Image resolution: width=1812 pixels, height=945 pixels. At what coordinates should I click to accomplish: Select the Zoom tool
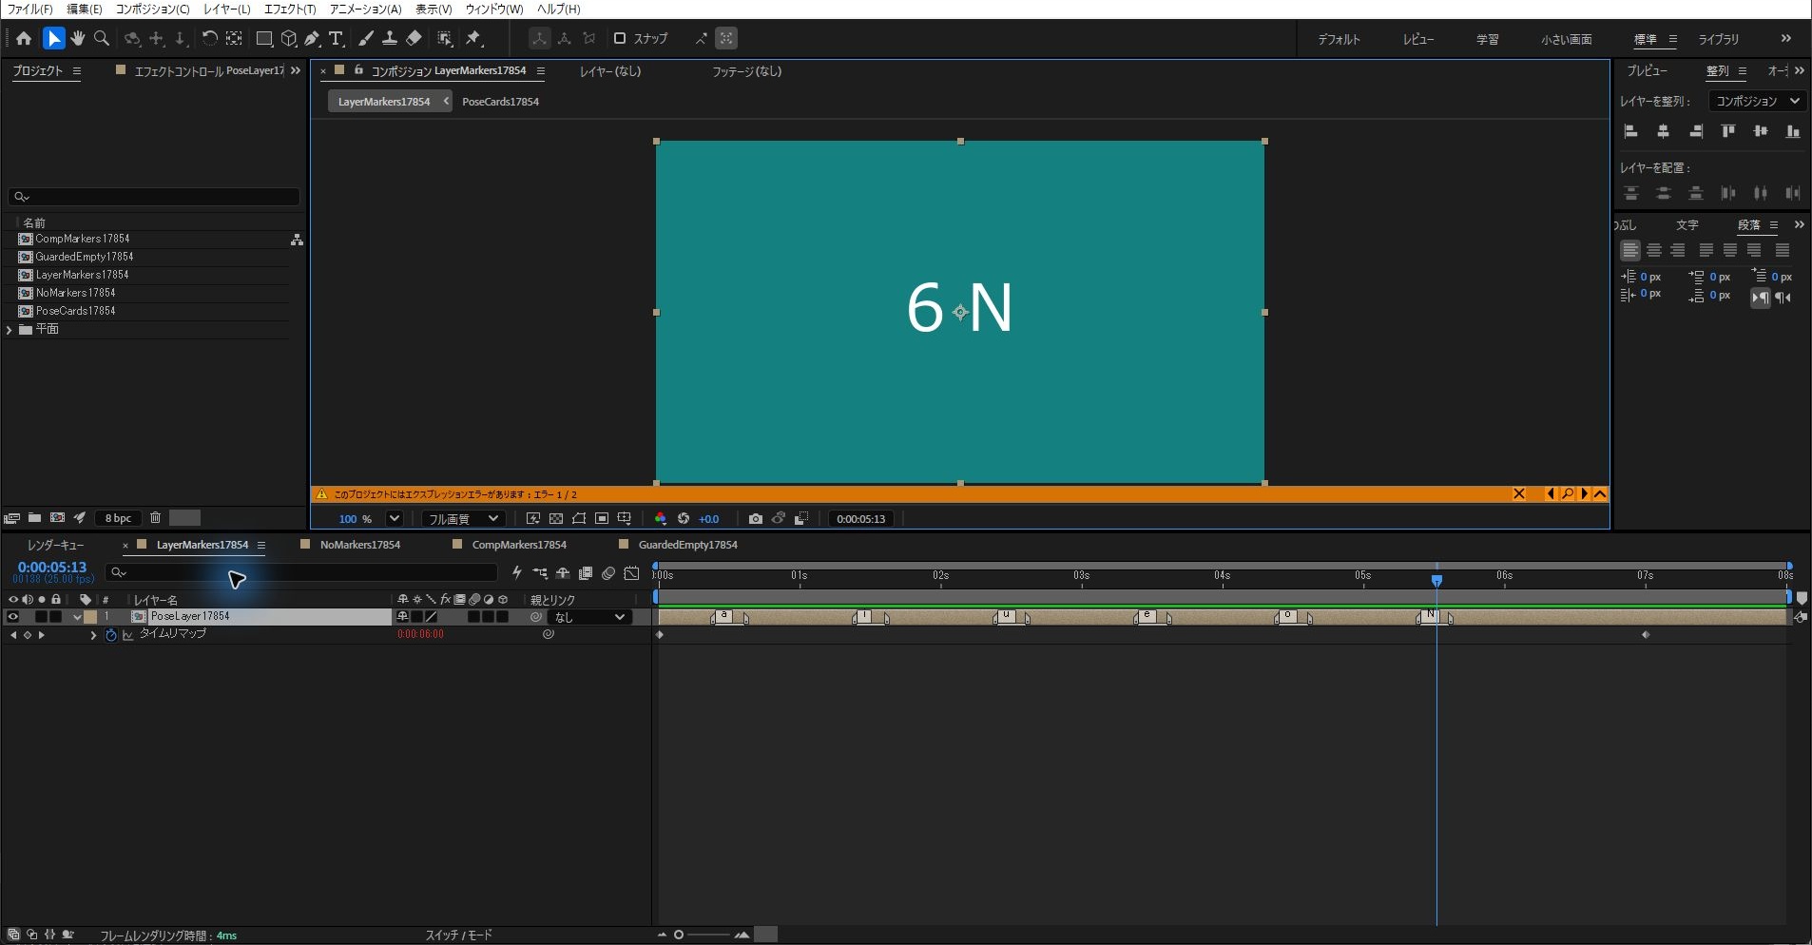(x=102, y=38)
